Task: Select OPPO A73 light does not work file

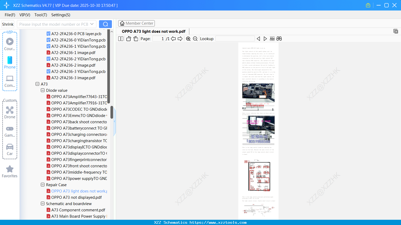Action: tap(77, 191)
